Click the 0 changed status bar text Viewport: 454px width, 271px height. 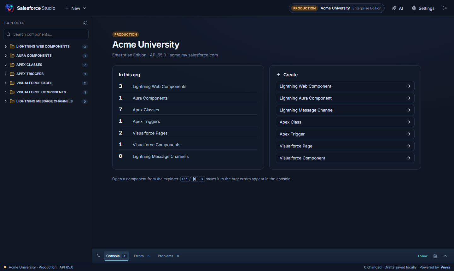point(373,267)
